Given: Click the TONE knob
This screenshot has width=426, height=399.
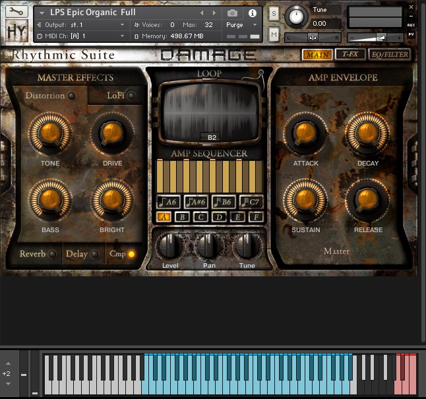Looking at the screenshot, I should coord(50,134).
